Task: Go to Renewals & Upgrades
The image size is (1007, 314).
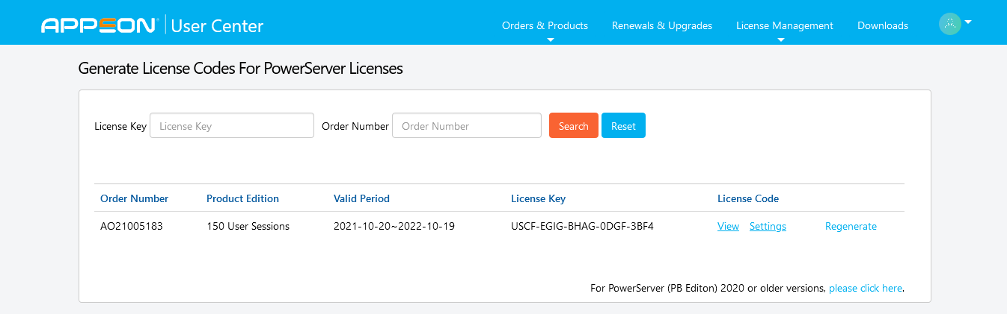Action: coord(661,26)
